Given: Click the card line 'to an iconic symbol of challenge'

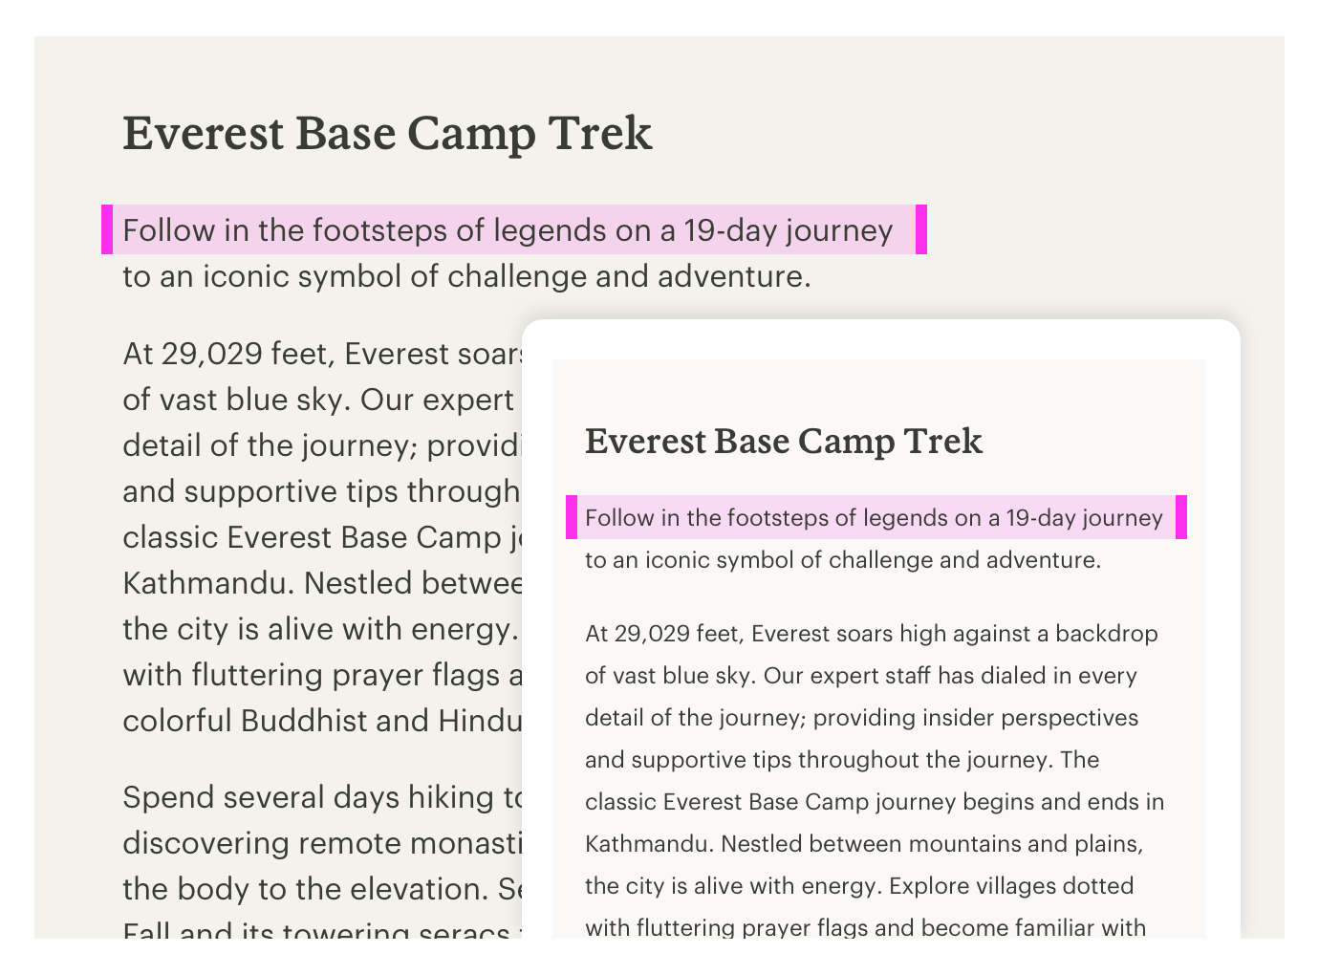Looking at the screenshot, I should coord(843,560).
